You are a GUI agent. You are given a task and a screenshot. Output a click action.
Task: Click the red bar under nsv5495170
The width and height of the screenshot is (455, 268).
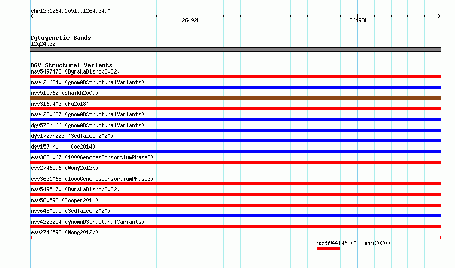tap(235, 194)
